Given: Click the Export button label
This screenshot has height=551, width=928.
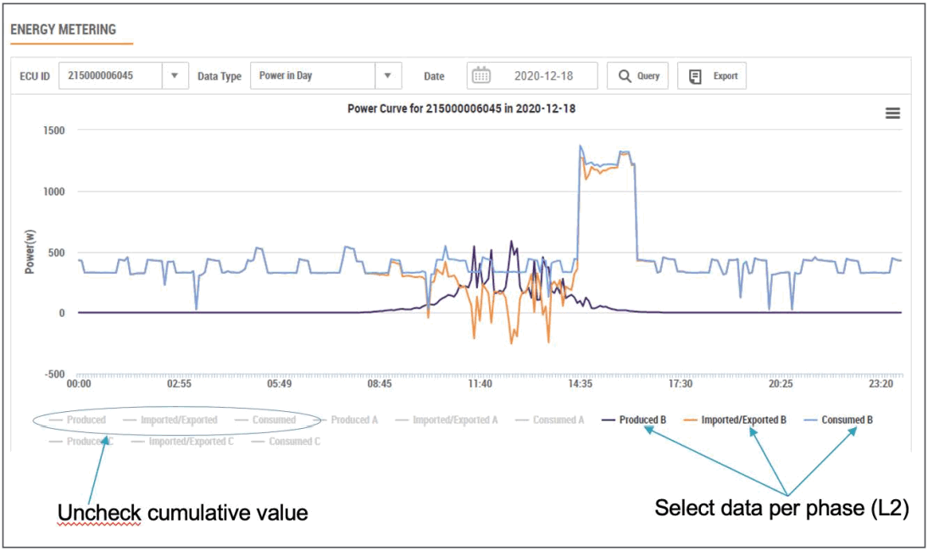Looking at the screenshot, I should [x=725, y=76].
